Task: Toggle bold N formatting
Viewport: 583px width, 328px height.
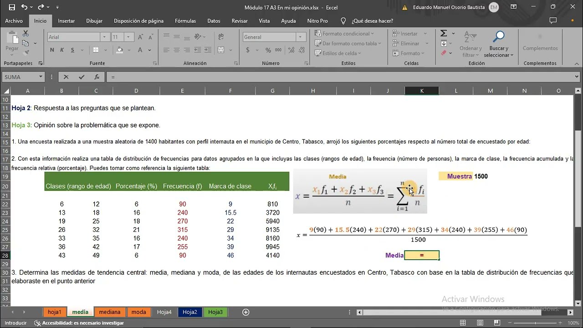Action: 52,50
